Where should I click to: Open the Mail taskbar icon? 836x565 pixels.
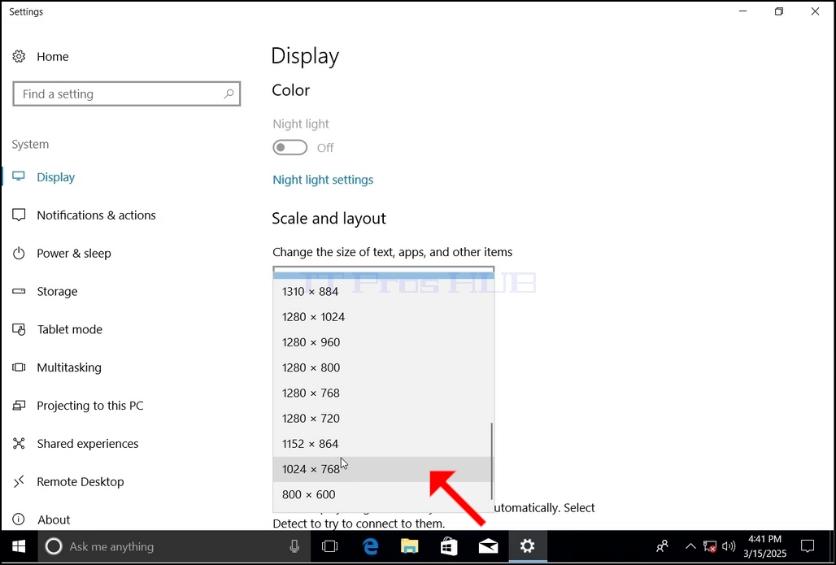tap(489, 546)
